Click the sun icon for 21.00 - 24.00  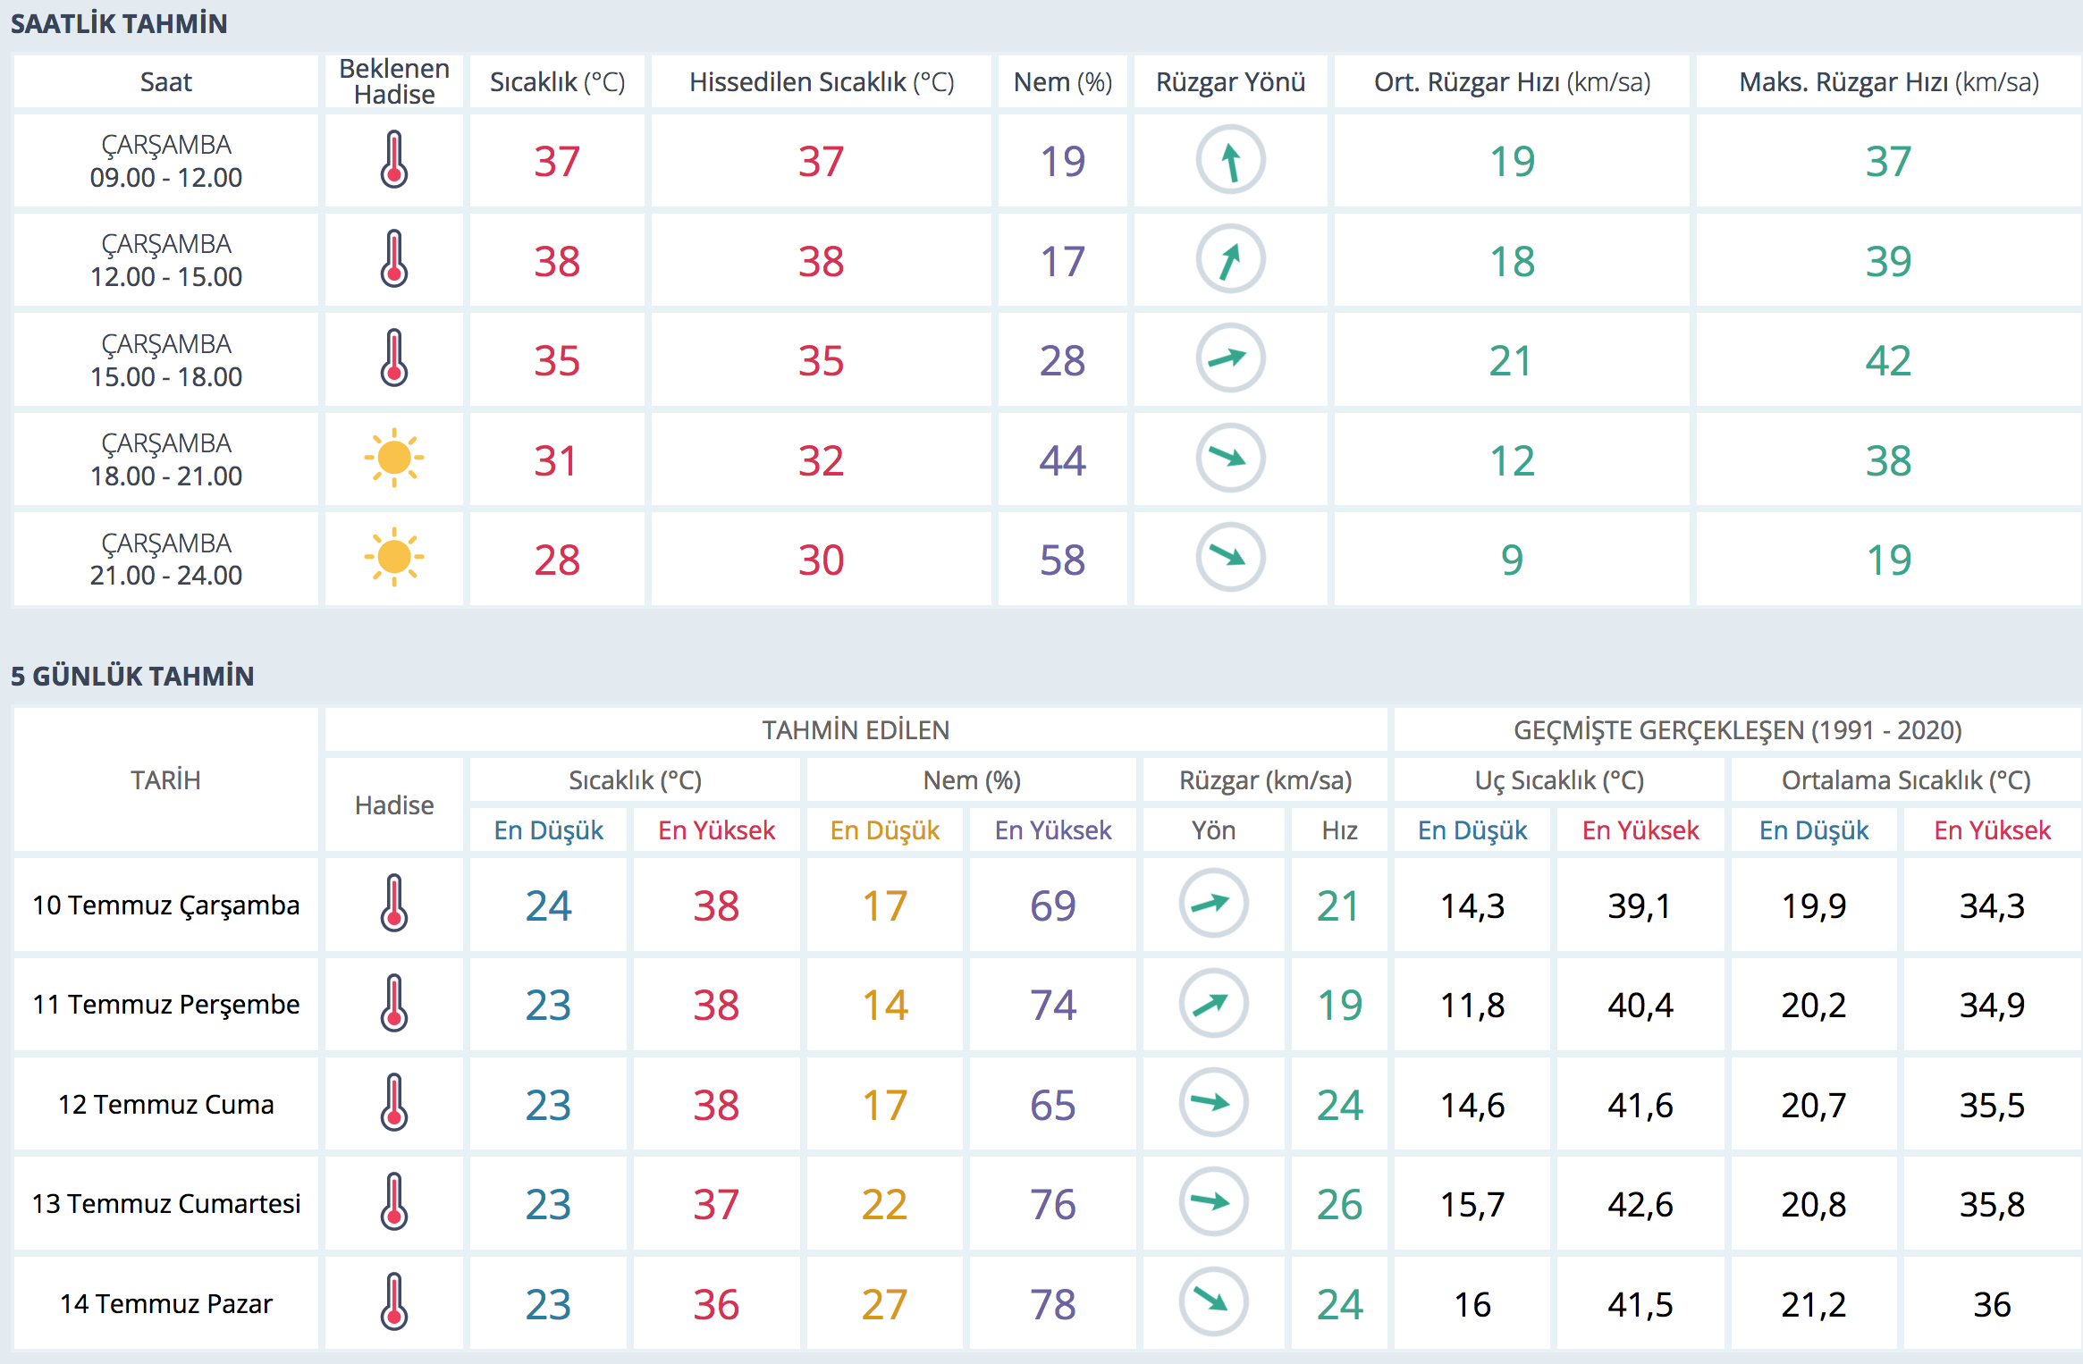(393, 558)
